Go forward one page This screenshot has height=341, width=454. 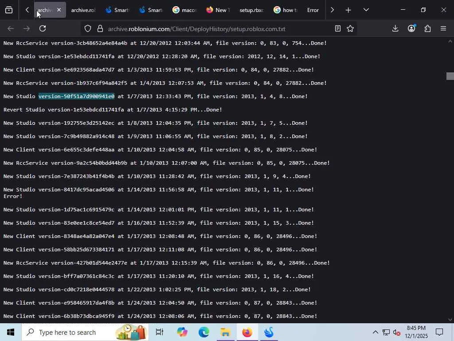click(x=27, y=28)
